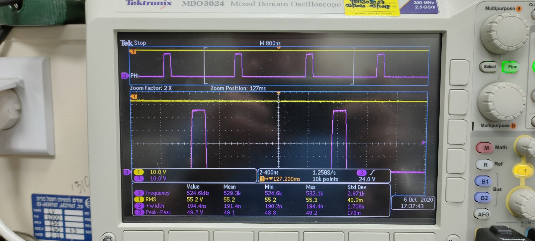Click the orange 'b' badge by Multipurpose
Viewport: 535px width, 241px height.
click(x=513, y=126)
